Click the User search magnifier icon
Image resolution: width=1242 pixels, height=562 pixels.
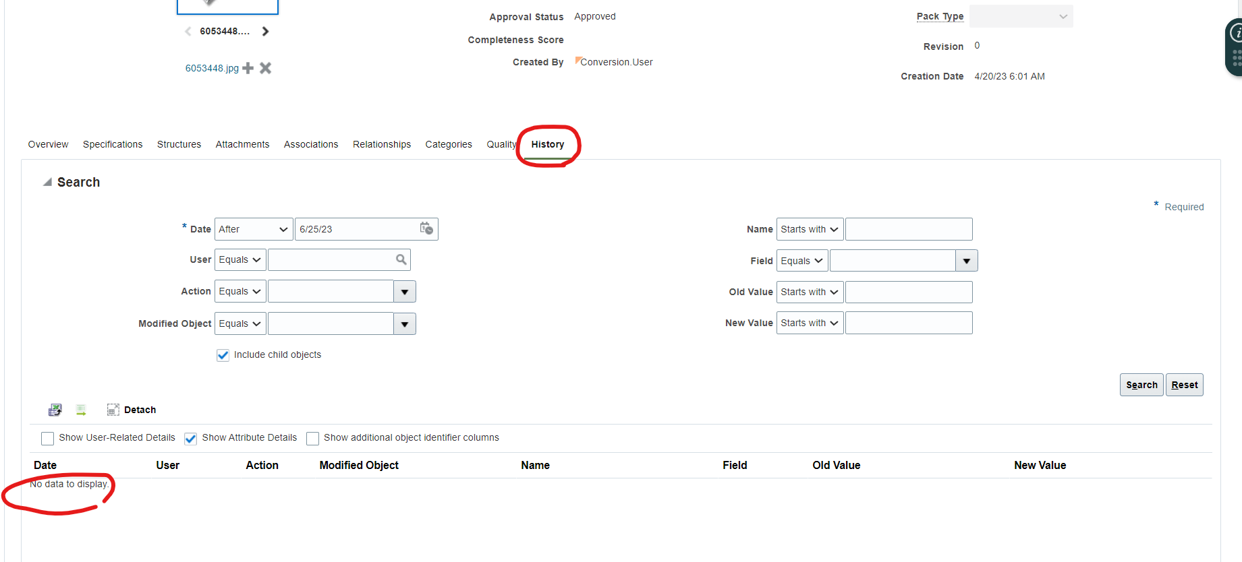(401, 259)
